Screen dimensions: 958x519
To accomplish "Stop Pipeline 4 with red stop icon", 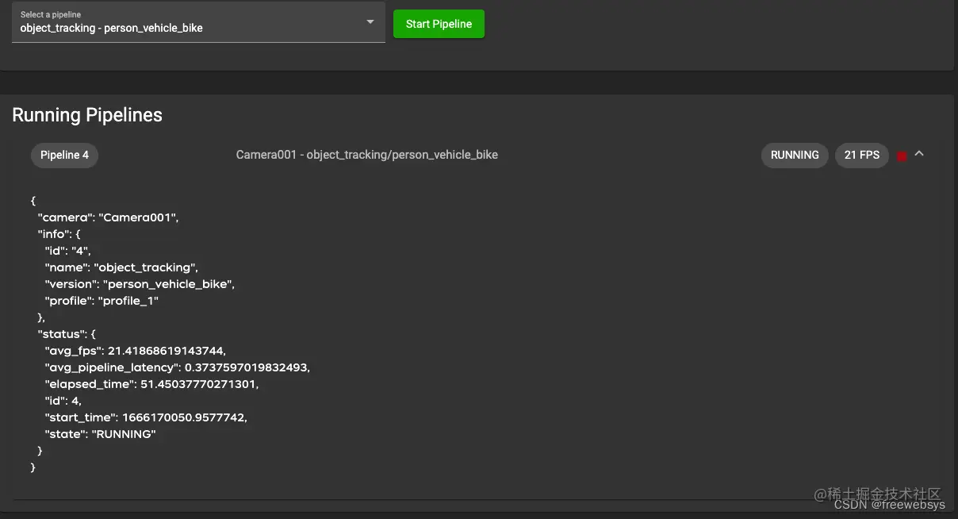I will click(x=902, y=156).
